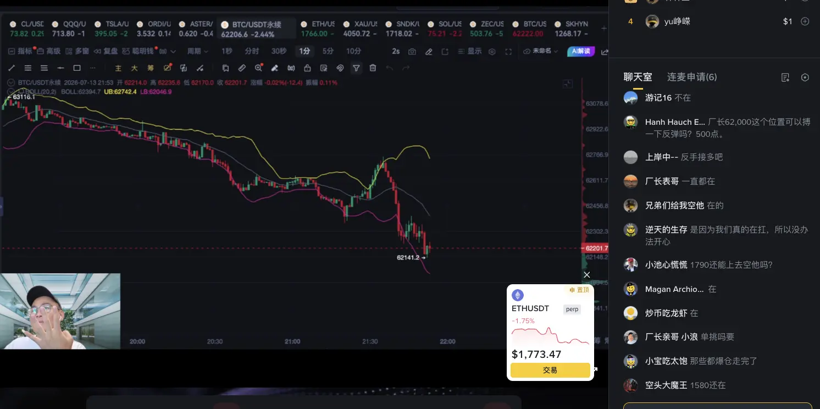Select the rectangle drawing tool
Image resolution: width=820 pixels, height=409 pixels.
pos(77,68)
